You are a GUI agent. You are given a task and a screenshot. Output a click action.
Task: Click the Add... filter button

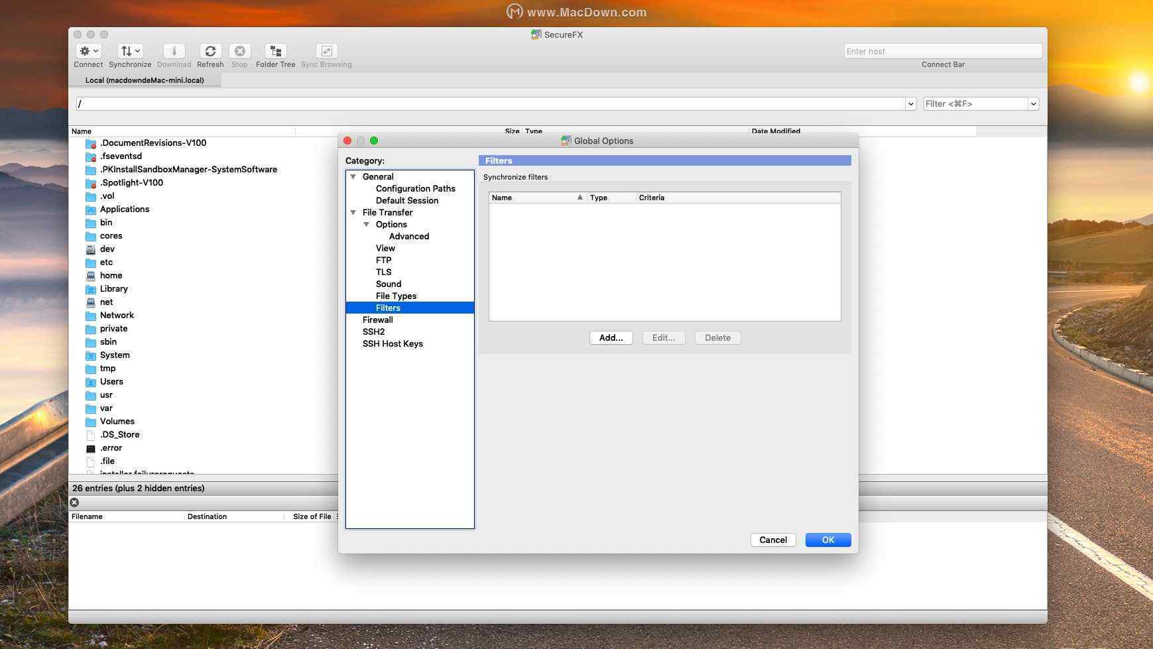pyautogui.click(x=611, y=337)
